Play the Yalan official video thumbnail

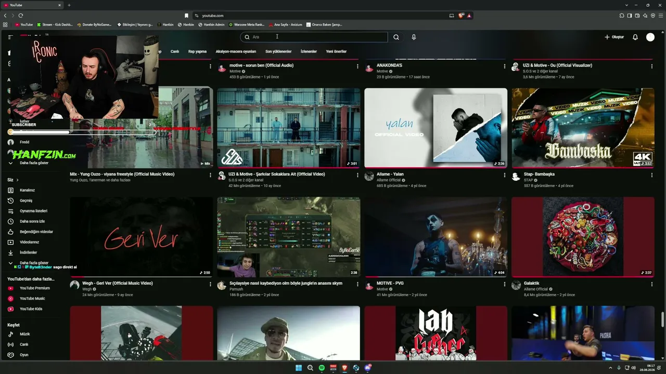click(436, 128)
